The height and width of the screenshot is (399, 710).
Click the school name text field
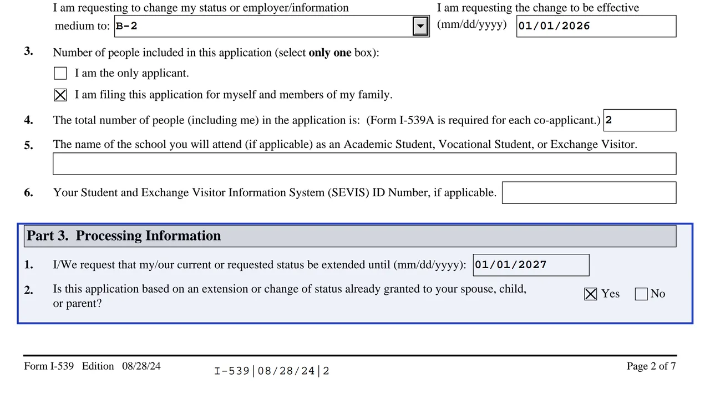[x=364, y=164]
